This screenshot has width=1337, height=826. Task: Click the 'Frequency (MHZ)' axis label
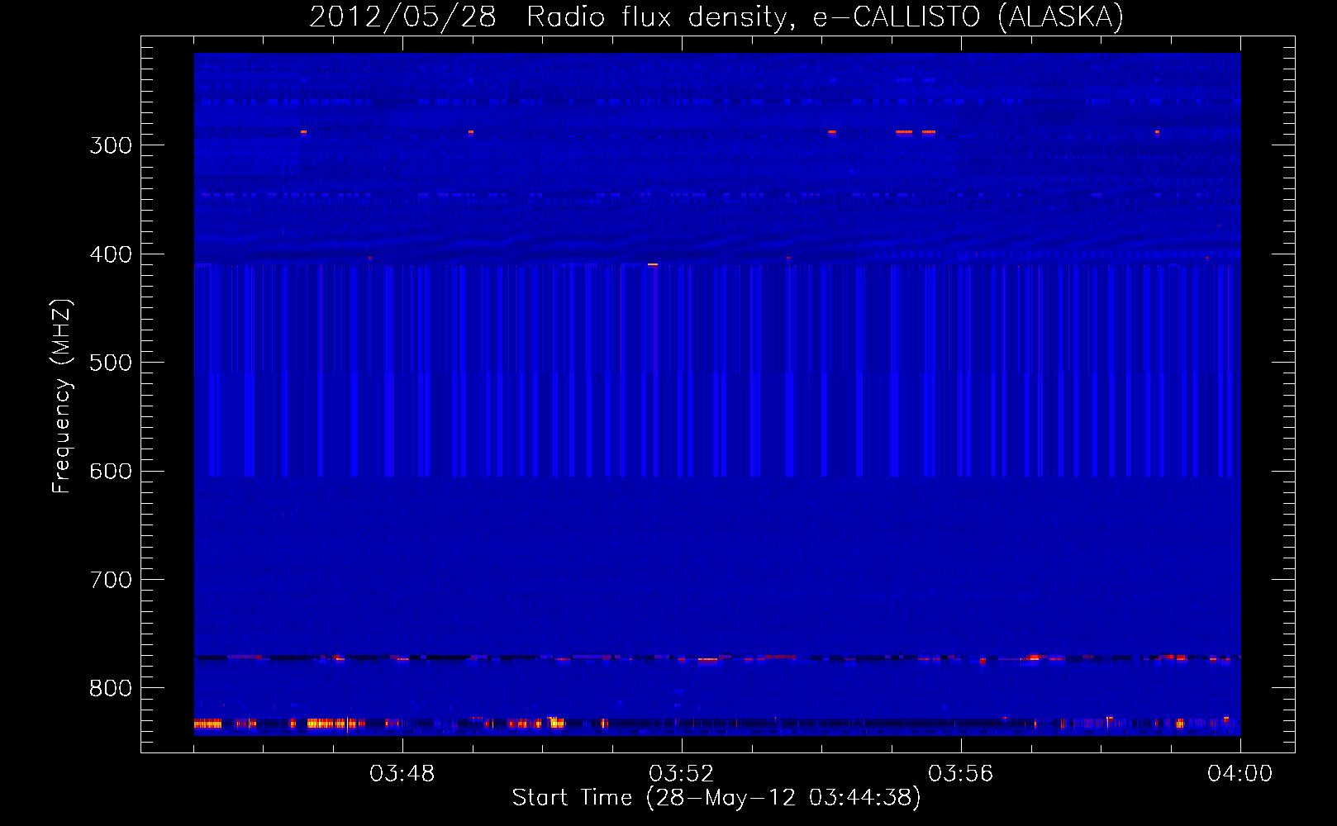click(x=62, y=396)
